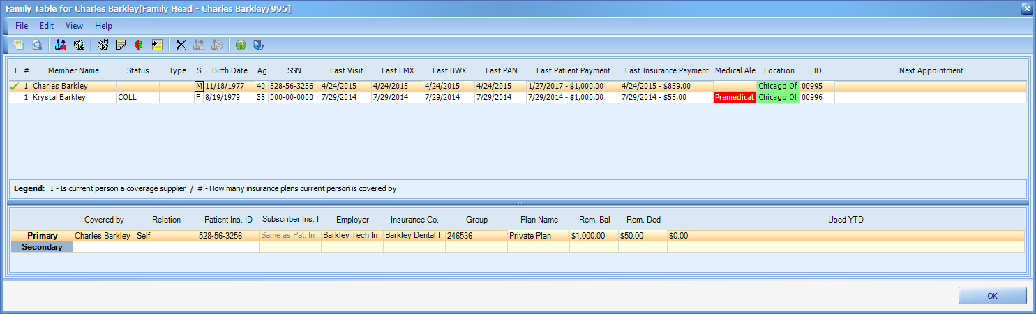The width and height of the screenshot is (1036, 314).
Task: Click SSN 000-00-0000 cell
Action: [294, 98]
